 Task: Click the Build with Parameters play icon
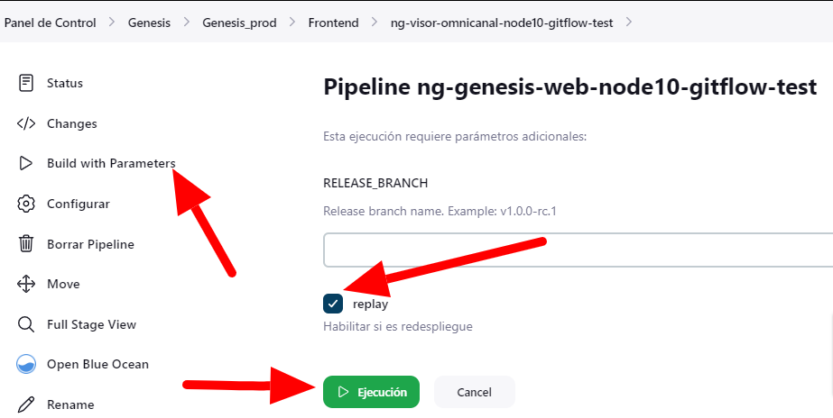pyautogui.click(x=26, y=163)
